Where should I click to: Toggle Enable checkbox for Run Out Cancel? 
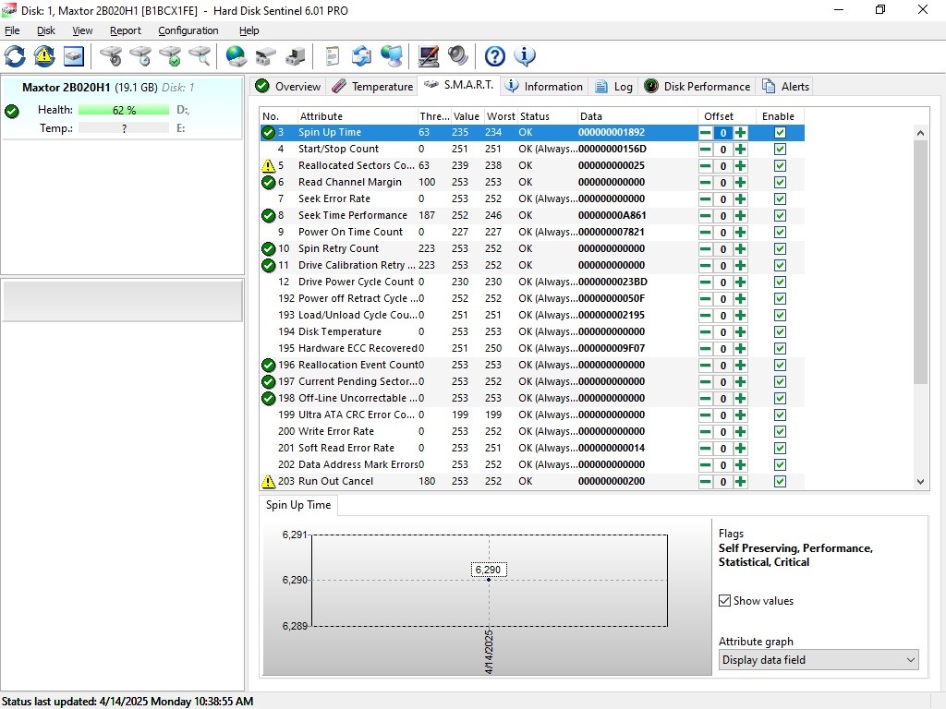pos(780,481)
